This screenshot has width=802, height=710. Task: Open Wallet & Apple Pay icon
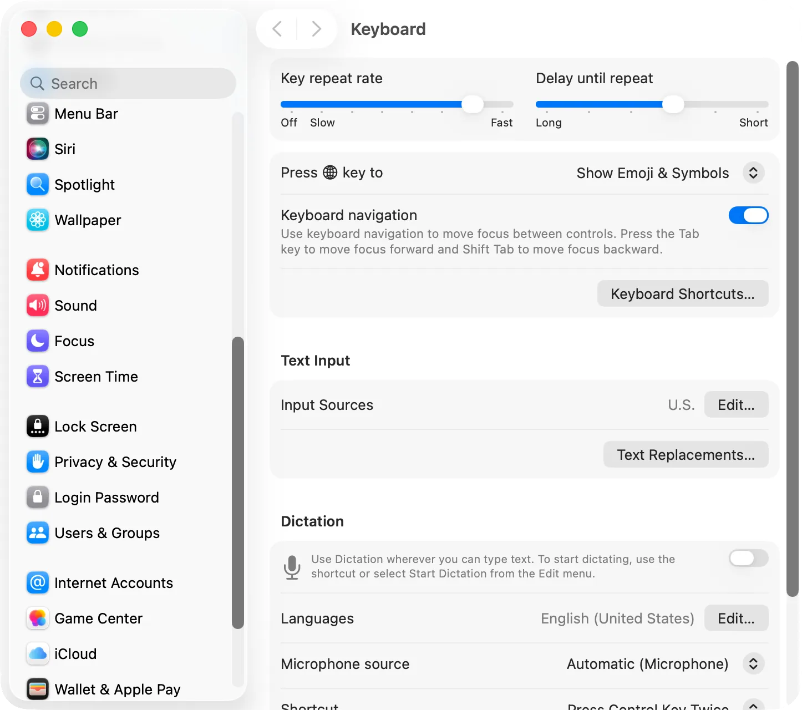tap(38, 689)
